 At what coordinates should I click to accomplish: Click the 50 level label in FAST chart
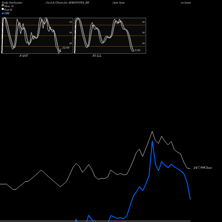[x=71, y=32]
